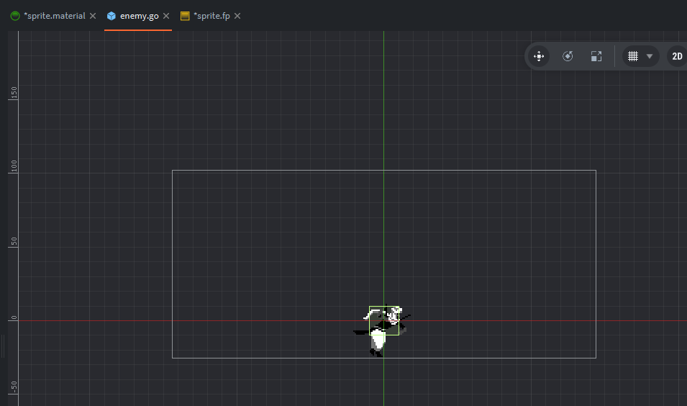Click the grid visibility icon
The width and height of the screenshot is (687, 406).
point(633,56)
